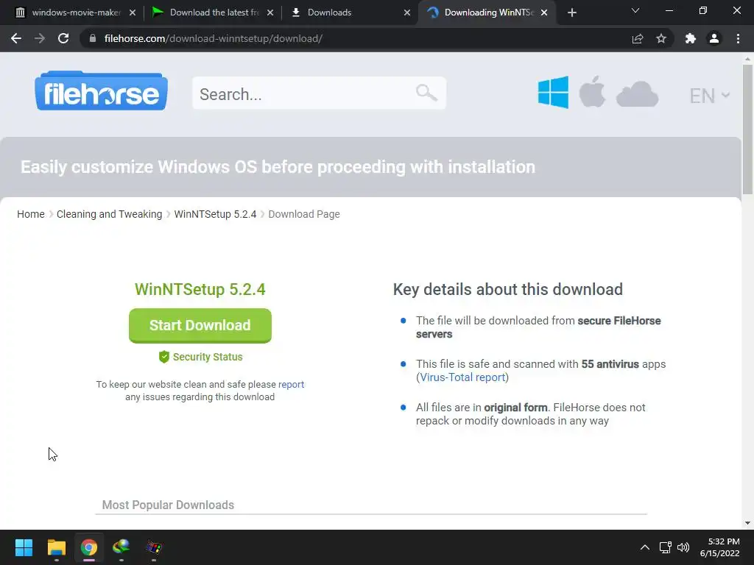The height and width of the screenshot is (565, 754).
Task: Click the Start Download button
Action: tap(200, 325)
